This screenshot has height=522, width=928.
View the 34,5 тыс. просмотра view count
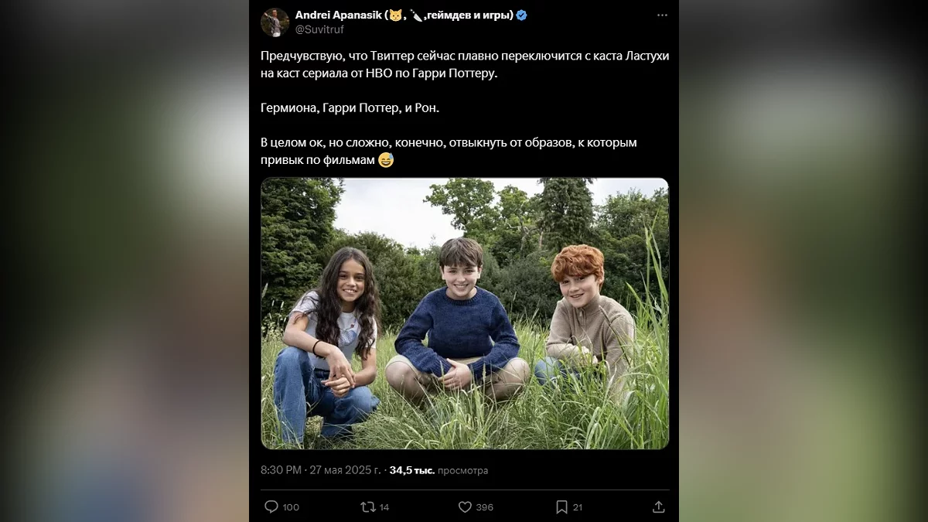tap(438, 470)
